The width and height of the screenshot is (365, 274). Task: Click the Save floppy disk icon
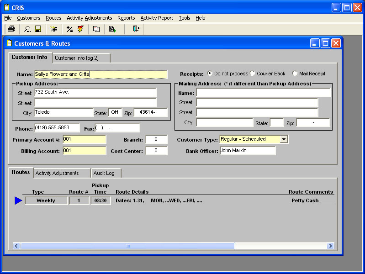pos(38,29)
